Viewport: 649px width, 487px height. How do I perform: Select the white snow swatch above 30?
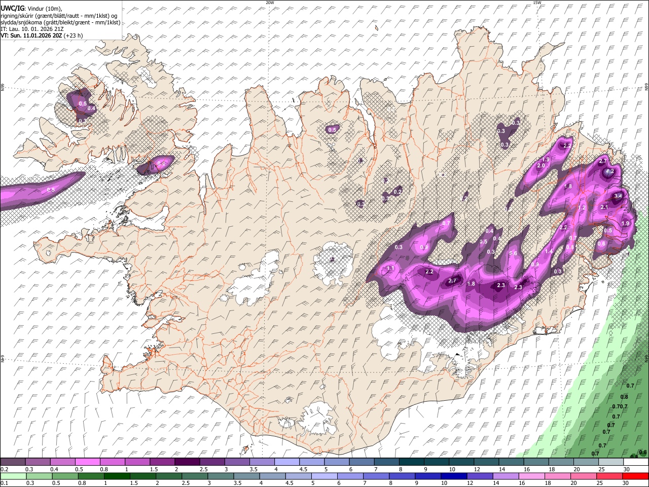tap(636, 462)
